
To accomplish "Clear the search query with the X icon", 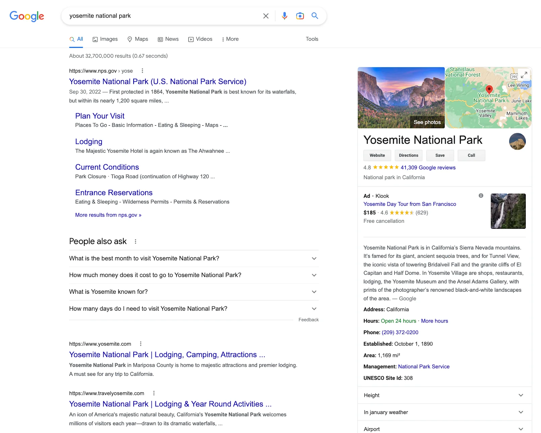I will [x=266, y=16].
